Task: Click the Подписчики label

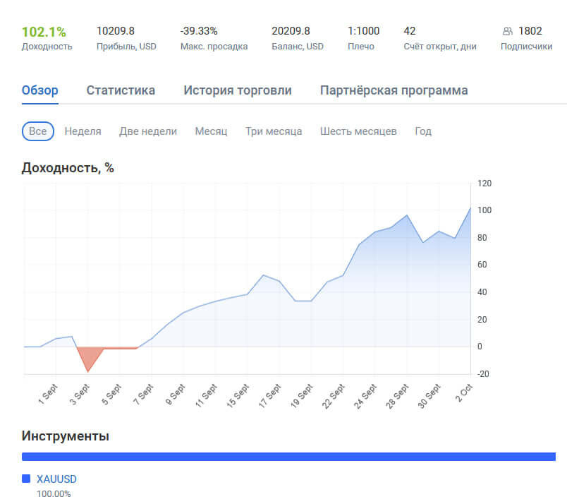Action: 527,47
